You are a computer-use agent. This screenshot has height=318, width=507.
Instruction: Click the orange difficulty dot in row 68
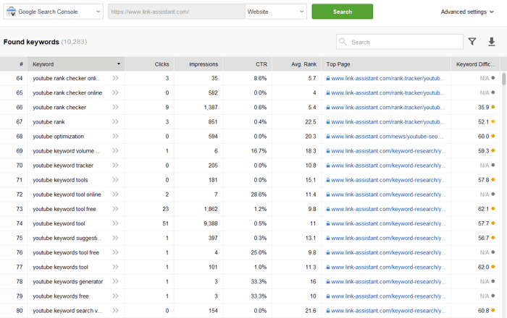tap(493, 136)
